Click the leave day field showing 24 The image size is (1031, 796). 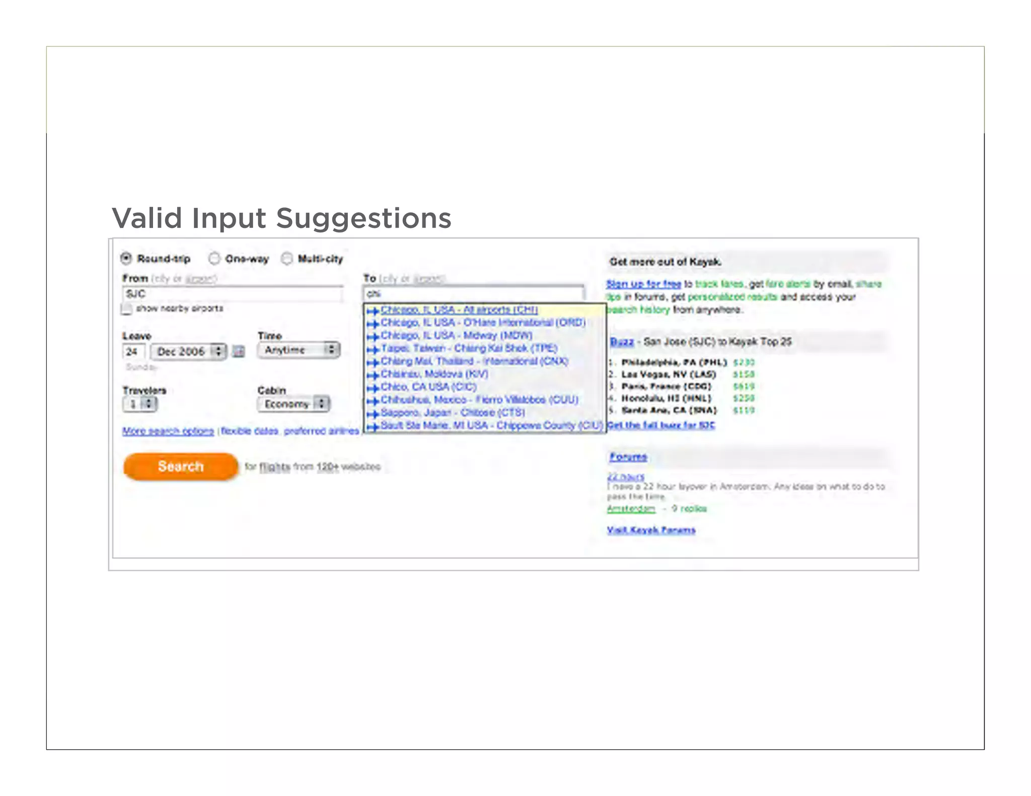(134, 351)
